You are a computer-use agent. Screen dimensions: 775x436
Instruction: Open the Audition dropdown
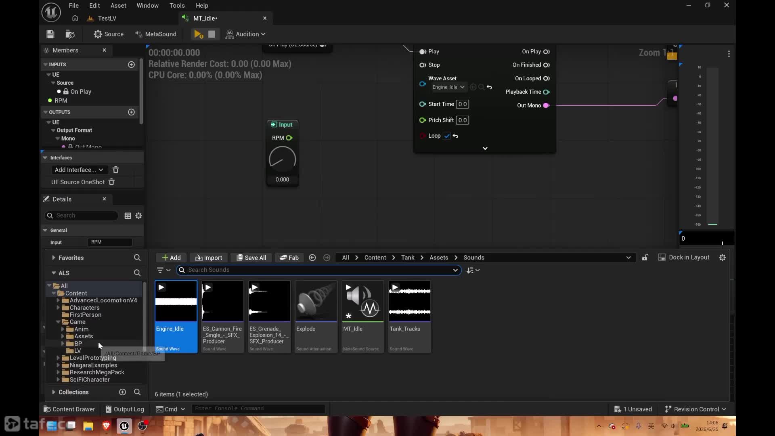[245, 34]
